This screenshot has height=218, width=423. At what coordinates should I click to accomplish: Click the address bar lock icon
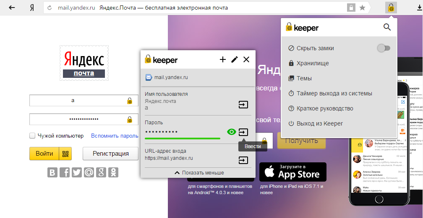pyautogui.click(x=351, y=8)
